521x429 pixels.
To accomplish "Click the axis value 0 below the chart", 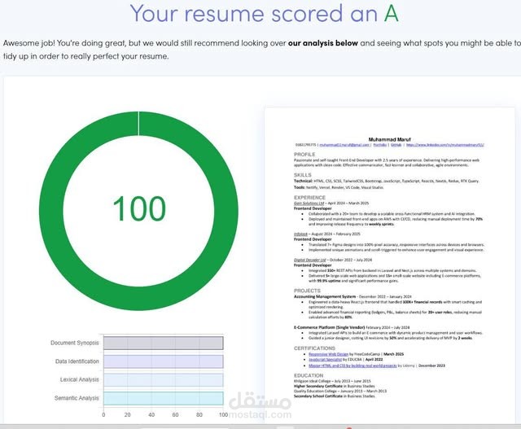I will [103, 414].
